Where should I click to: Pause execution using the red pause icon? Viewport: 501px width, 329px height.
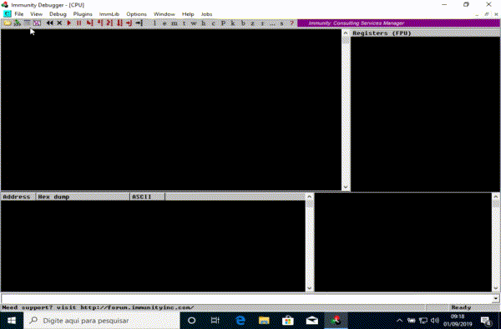(x=79, y=23)
